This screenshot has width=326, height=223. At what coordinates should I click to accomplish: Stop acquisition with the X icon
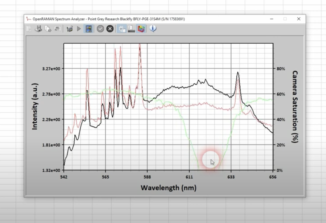(110, 29)
